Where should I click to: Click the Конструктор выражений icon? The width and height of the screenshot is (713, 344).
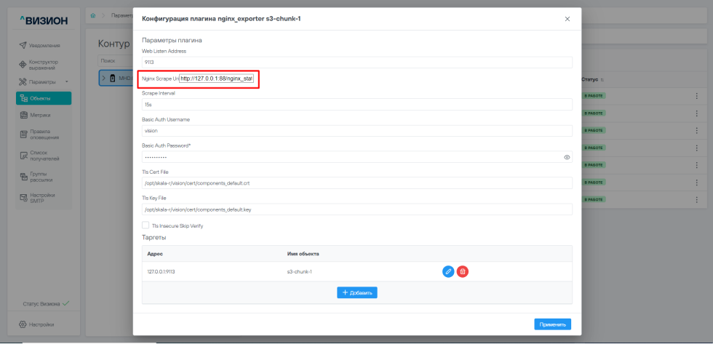pyautogui.click(x=23, y=65)
